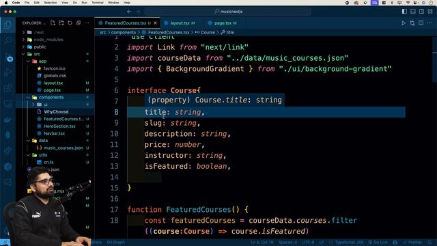Open the Extensions view
The height and width of the screenshot is (246, 437).
pyautogui.click(x=8, y=88)
